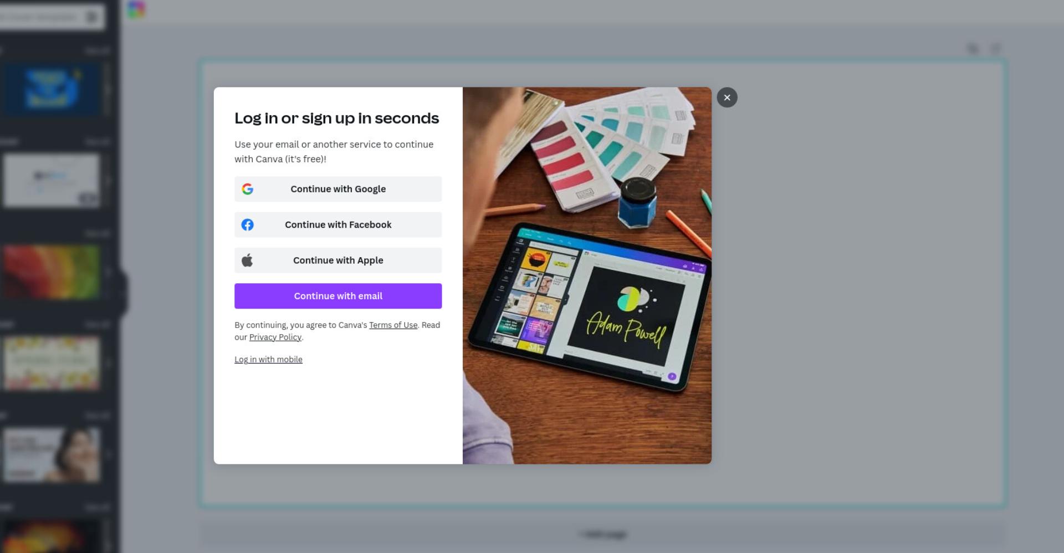Click the Canva logo in top bar

coord(136,9)
